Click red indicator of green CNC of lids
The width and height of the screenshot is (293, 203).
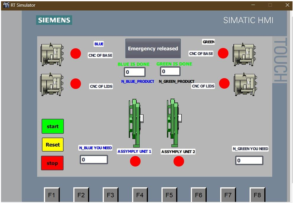pos(224,83)
